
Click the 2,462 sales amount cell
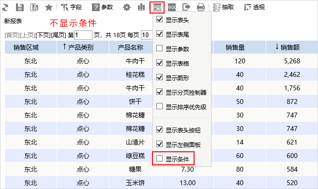(x=292, y=74)
